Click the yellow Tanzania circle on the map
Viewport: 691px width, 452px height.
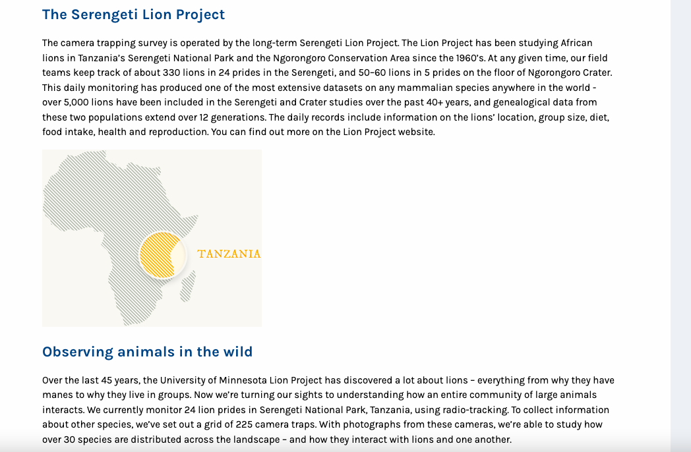click(x=162, y=255)
